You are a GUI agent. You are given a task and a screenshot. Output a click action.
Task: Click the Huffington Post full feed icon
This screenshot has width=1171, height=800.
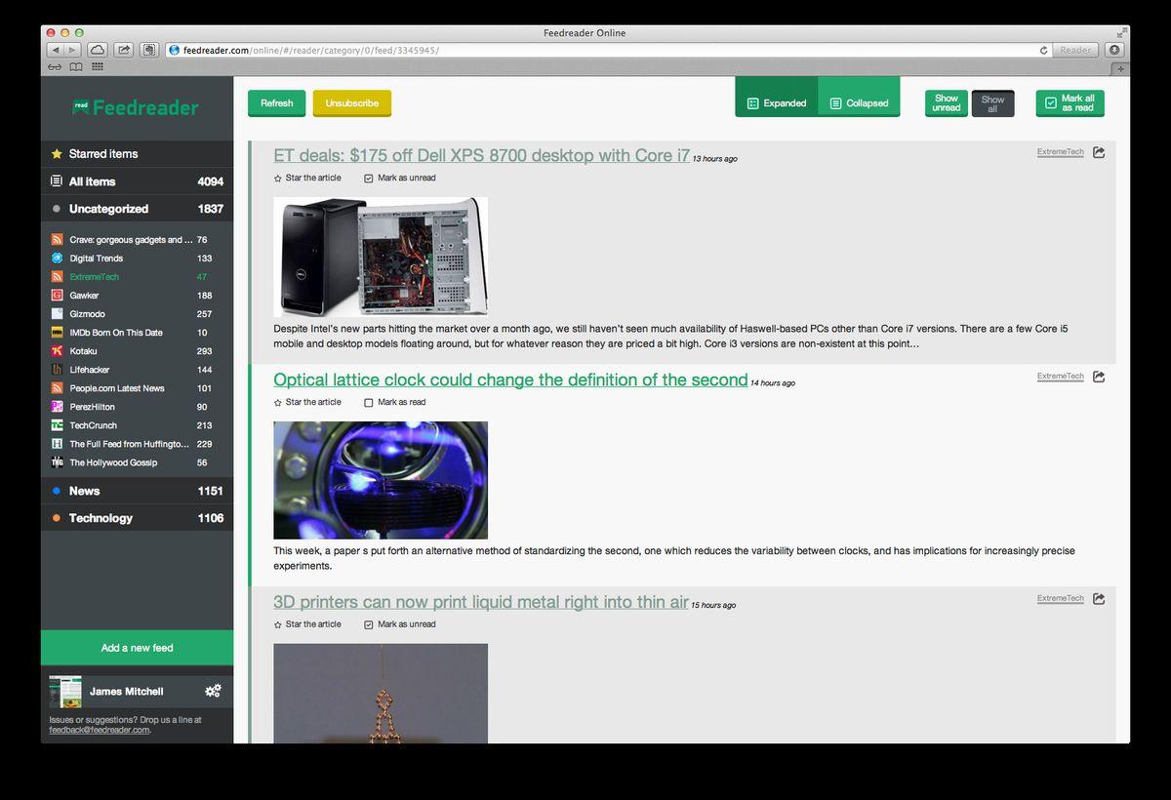(x=58, y=444)
